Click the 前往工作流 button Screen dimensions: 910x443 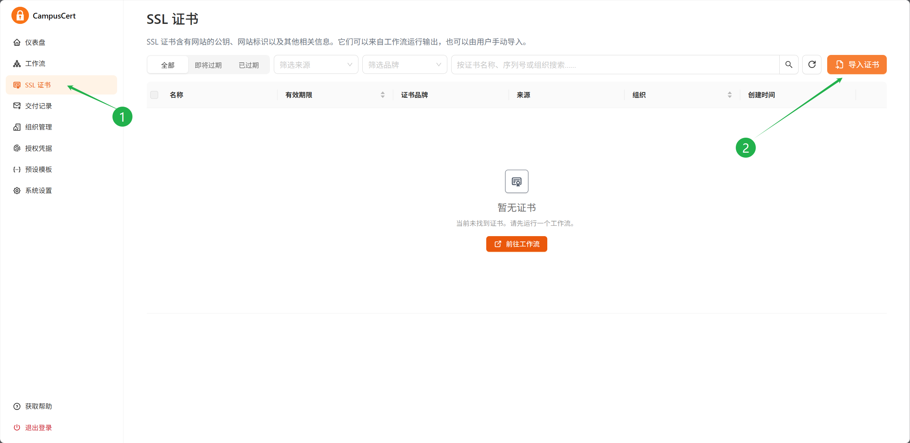(517, 244)
